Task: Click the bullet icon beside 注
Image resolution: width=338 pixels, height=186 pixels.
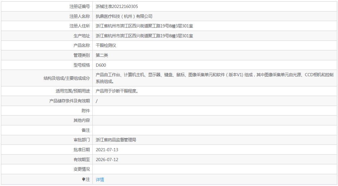Action: (84, 179)
